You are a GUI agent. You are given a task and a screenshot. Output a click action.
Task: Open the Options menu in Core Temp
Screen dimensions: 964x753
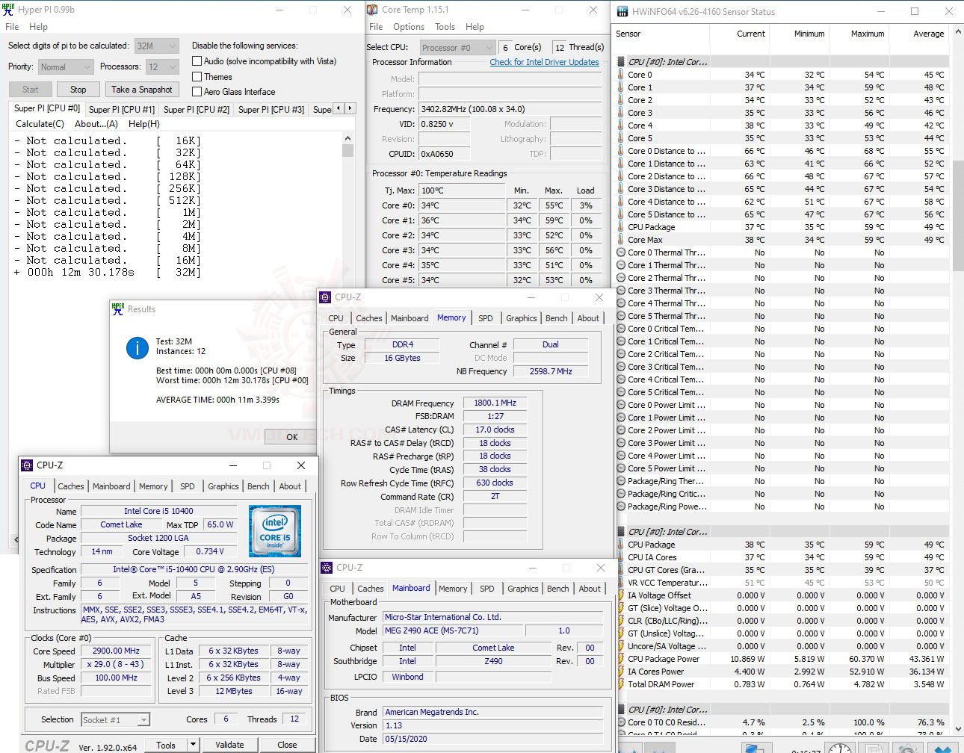click(409, 26)
